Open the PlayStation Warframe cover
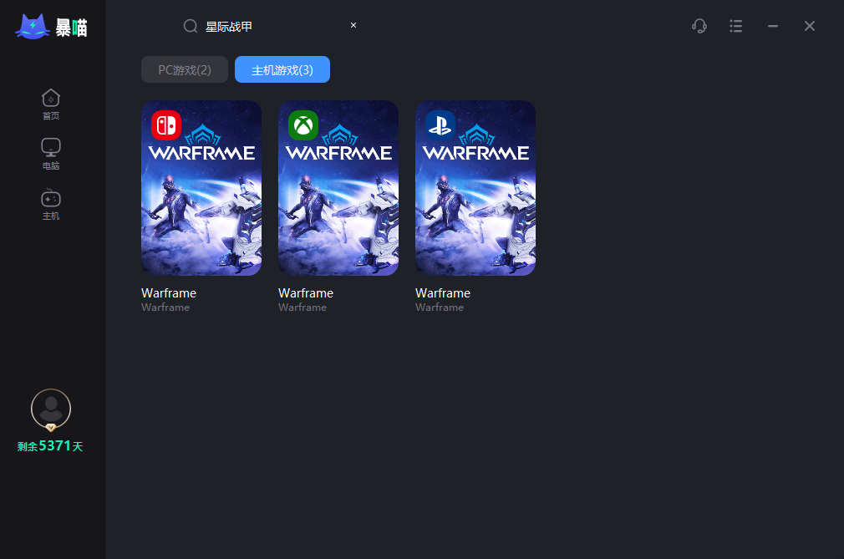 pyautogui.click(x=475, y=188)
